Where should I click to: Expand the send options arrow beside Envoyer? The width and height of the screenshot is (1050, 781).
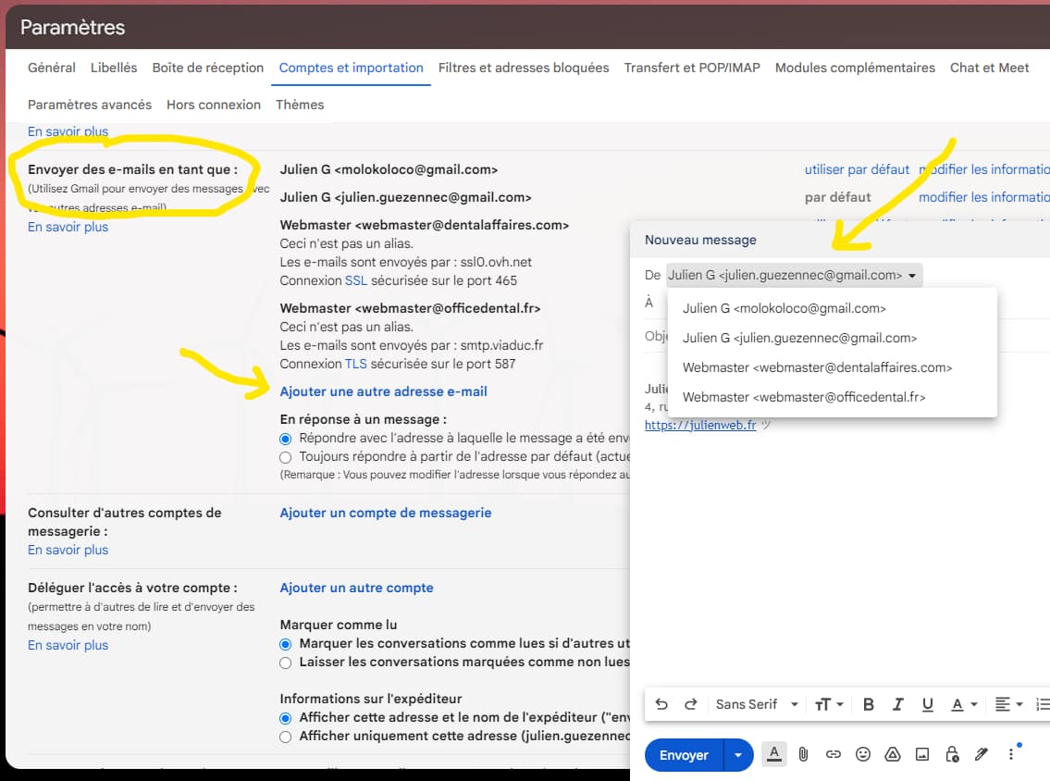[x=738, y=755]
